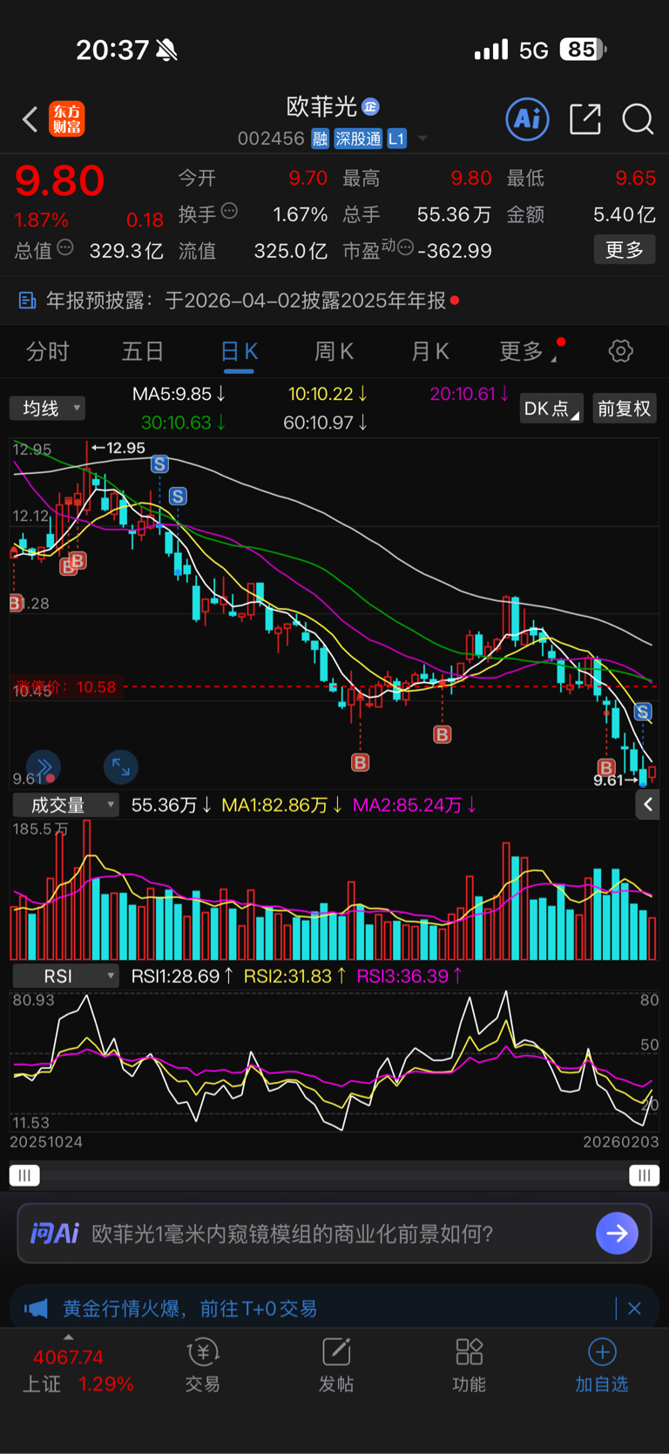The width and height of the screenshot is (669, 1454).
Task: Tap the annual report document icon
Action: pos(27,301)
